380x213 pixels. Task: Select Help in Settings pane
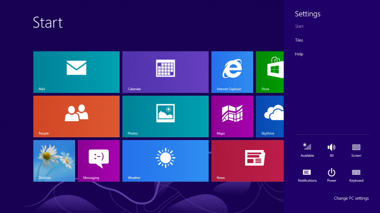(299, 54)
